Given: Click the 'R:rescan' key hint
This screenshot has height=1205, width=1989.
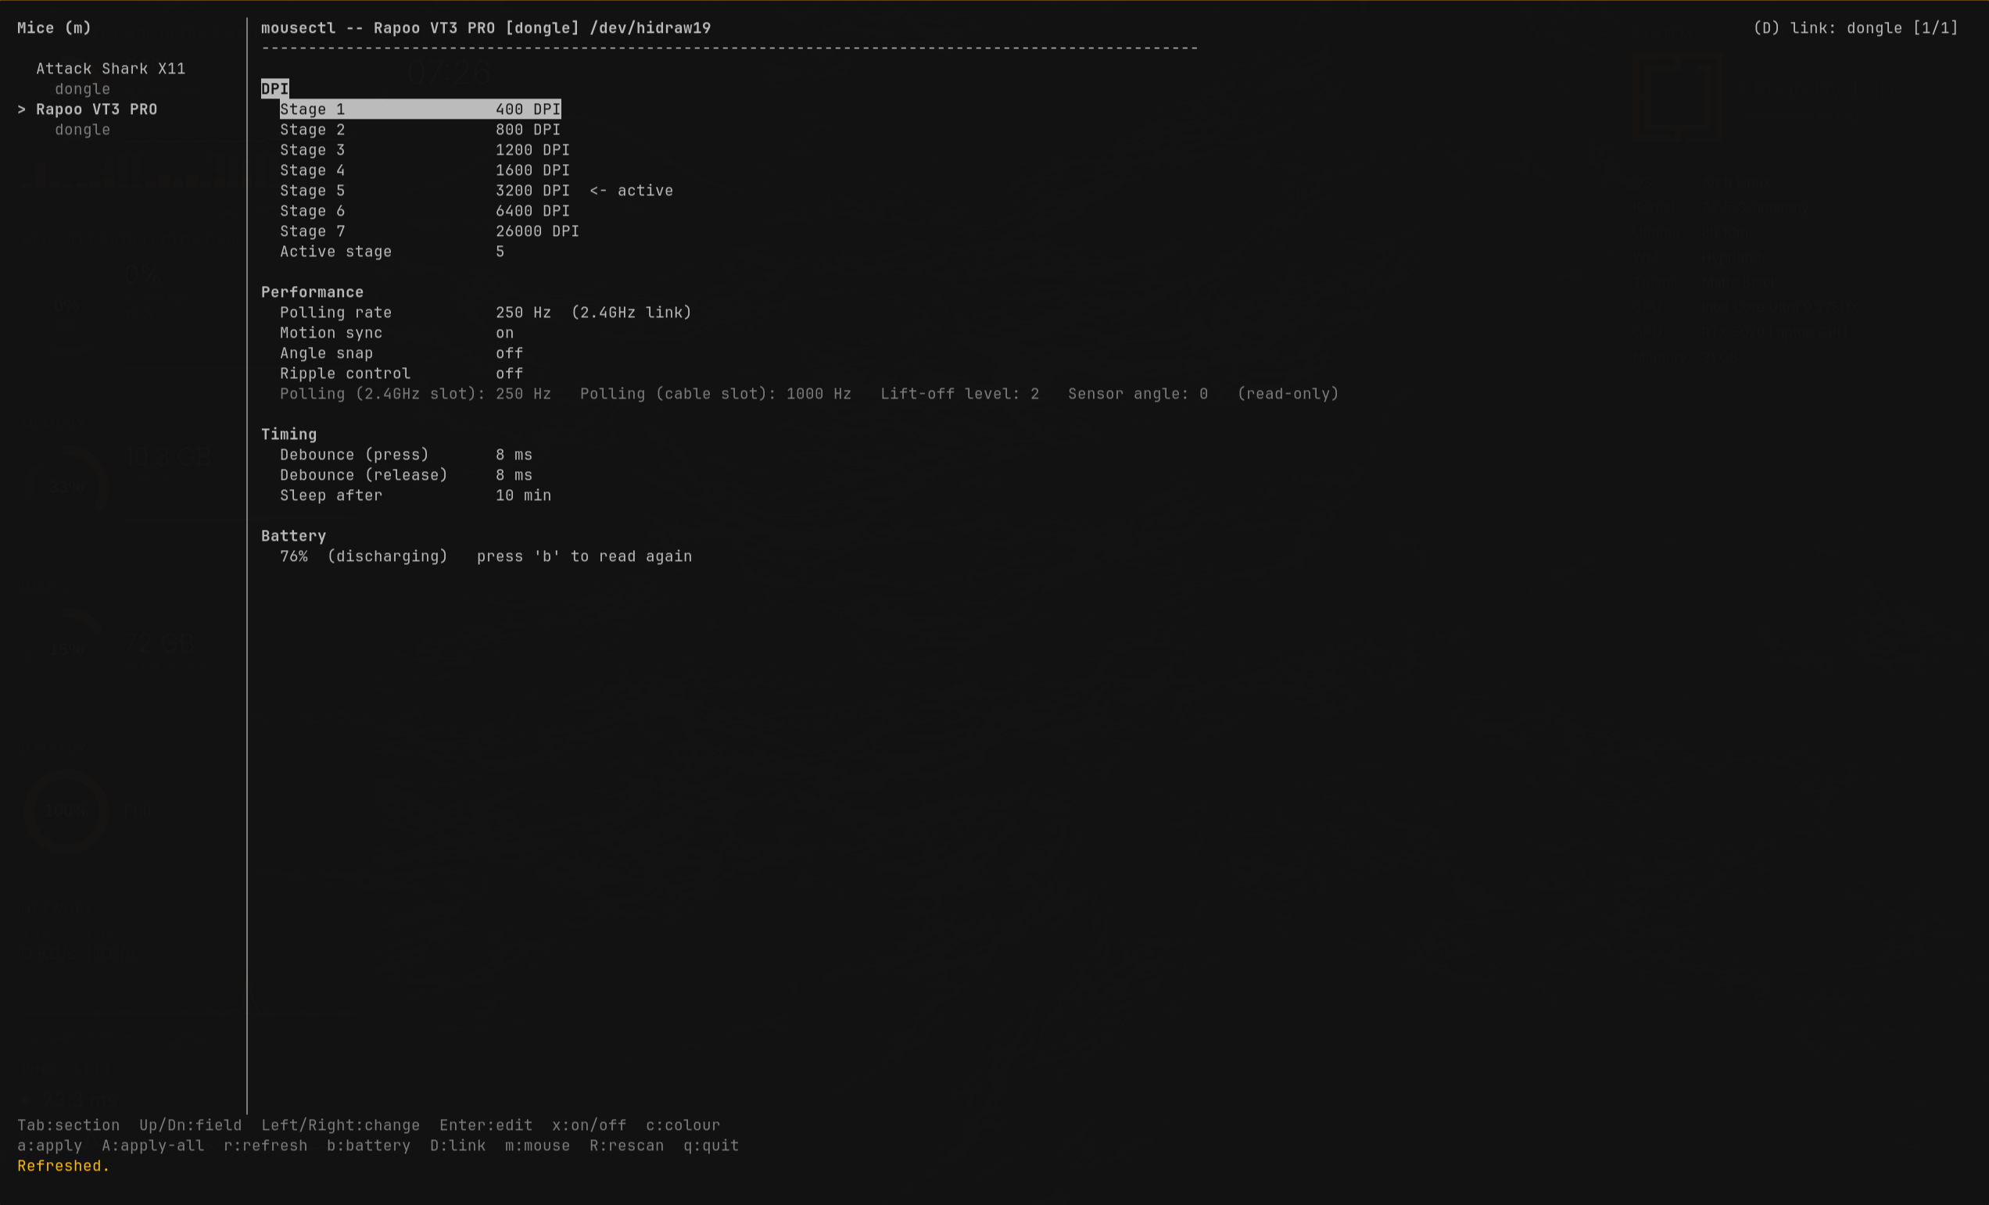Looking at the screenshot, I should click(x=626, y=1146).
